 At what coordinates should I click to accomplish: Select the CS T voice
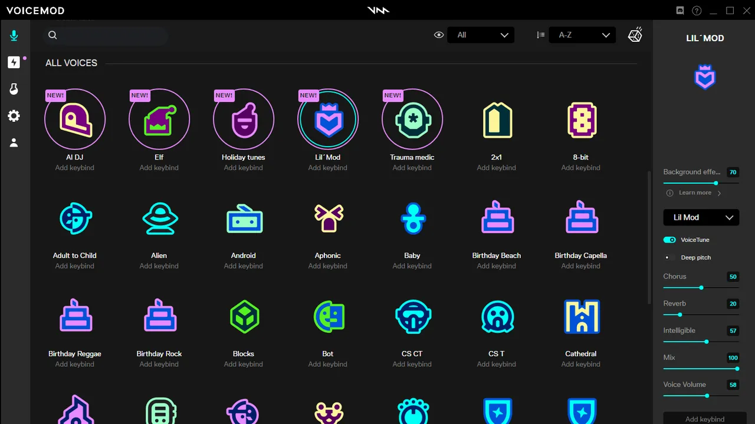(497, 317)
